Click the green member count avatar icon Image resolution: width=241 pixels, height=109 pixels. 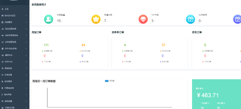(48, 19)
